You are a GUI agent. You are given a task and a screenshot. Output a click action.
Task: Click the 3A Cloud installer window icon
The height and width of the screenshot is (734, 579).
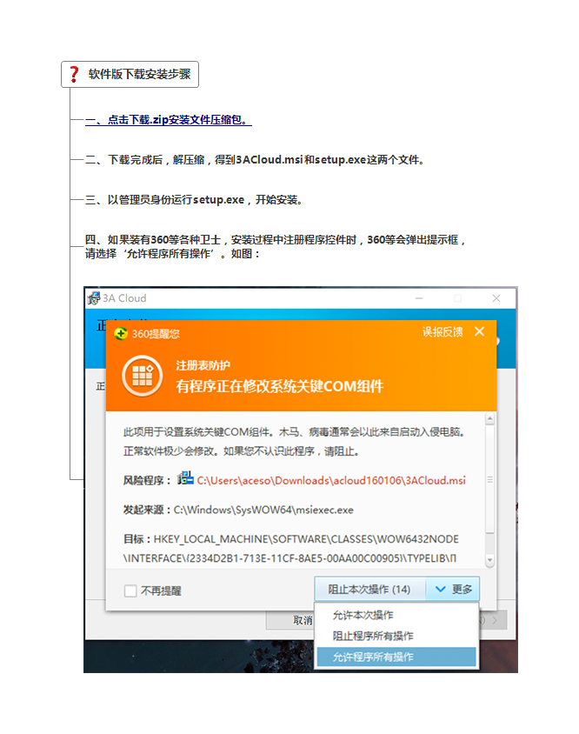coord(94,298)
